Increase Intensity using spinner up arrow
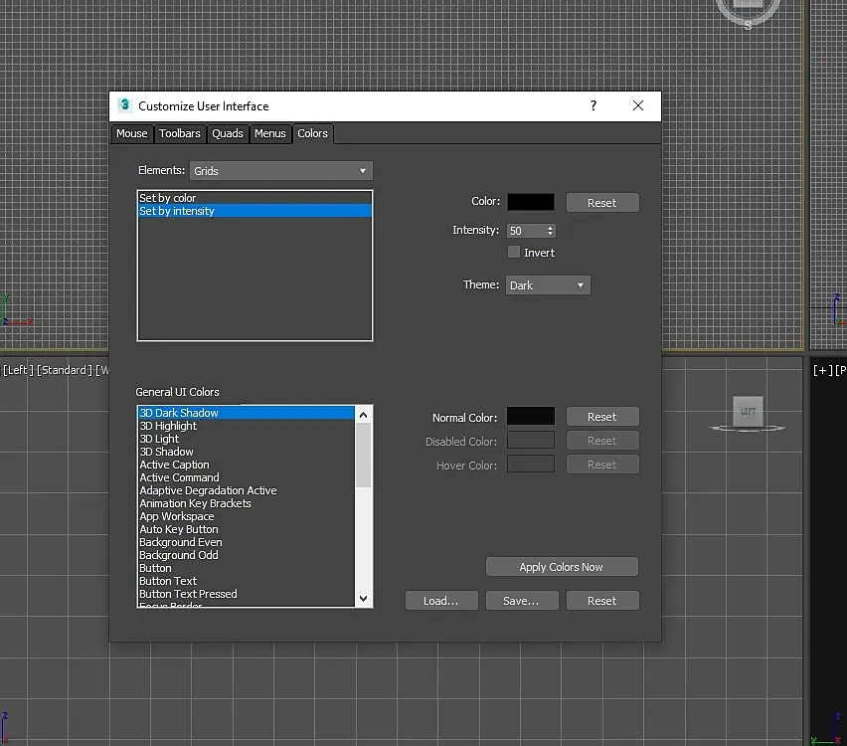The height and width of the screenshot is (746, 847). (x=551, y=227)
